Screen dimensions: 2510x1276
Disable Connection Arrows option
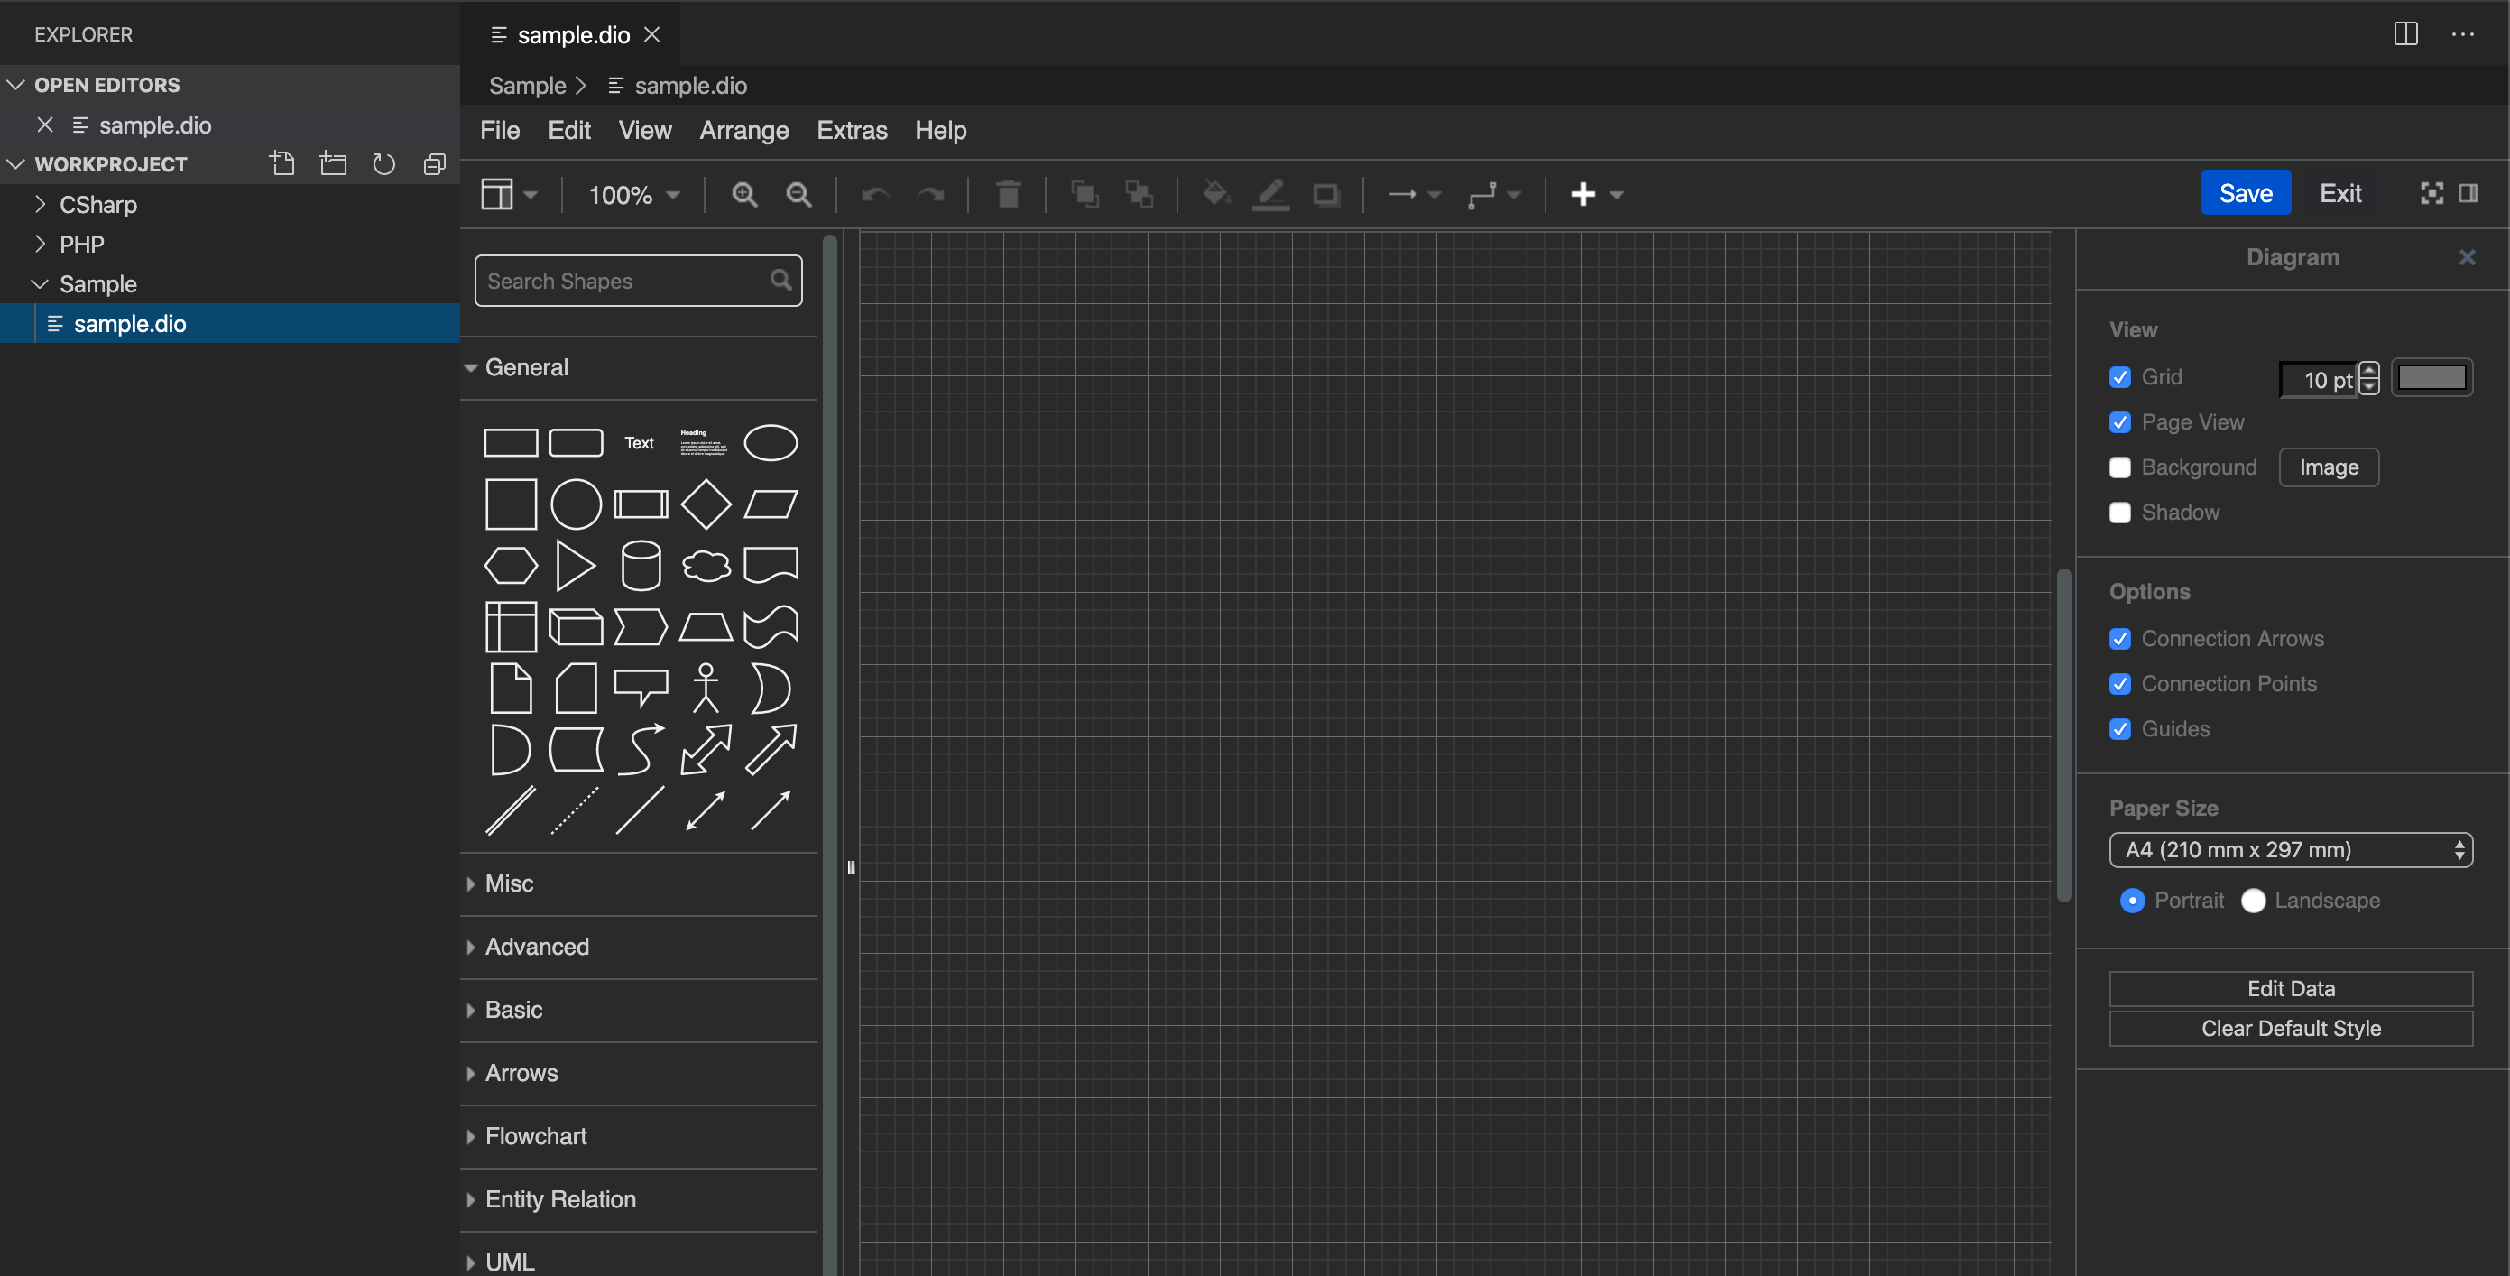[x=2119, y=639]
